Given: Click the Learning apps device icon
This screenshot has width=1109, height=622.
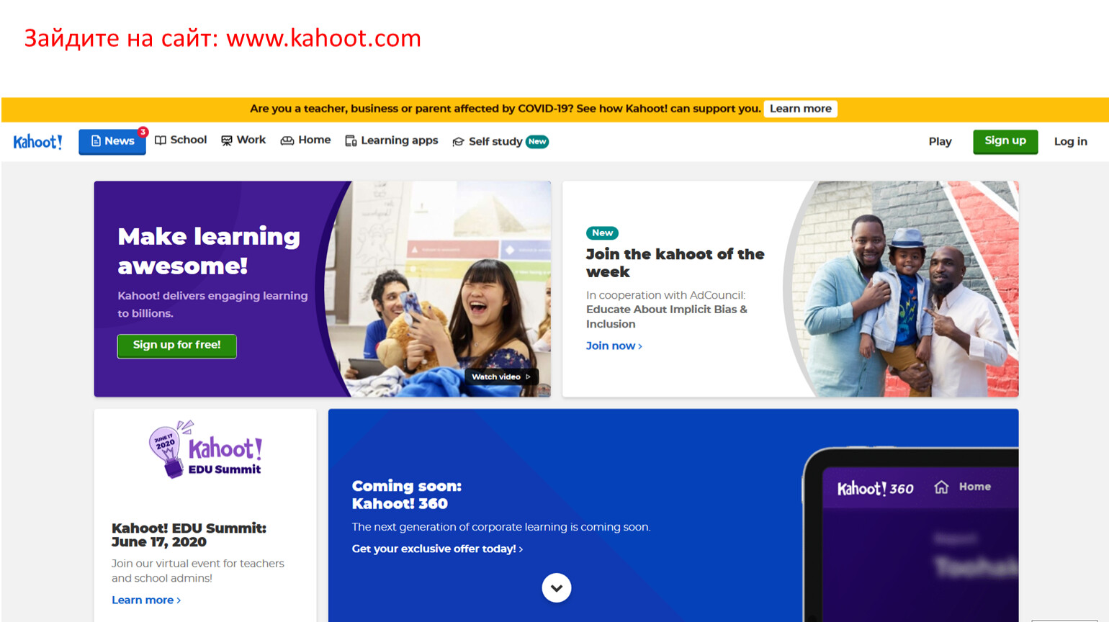Looking at the screenshot, I should pyautogui.click(x=351, y=141).
